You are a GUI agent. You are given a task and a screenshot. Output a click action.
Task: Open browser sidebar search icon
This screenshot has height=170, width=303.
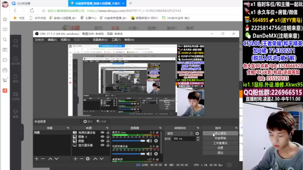point(5,40)
